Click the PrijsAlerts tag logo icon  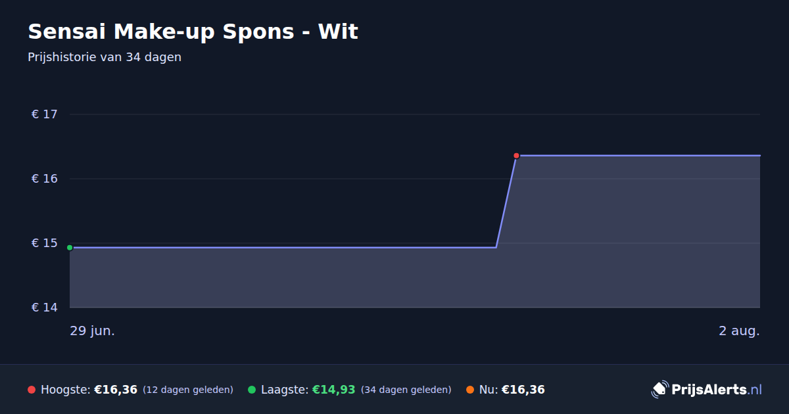(x=659, y=390)
